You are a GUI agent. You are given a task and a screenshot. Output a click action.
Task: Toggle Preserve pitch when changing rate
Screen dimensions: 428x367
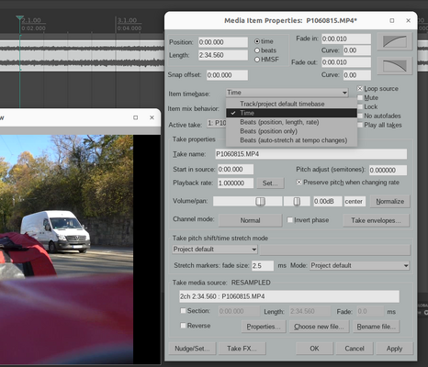[x=298, y=183]
